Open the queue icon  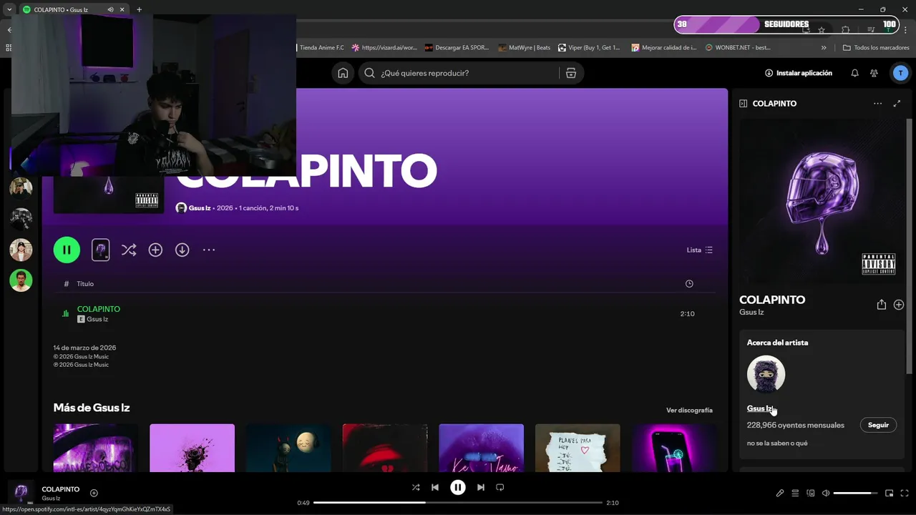point(795,493)
